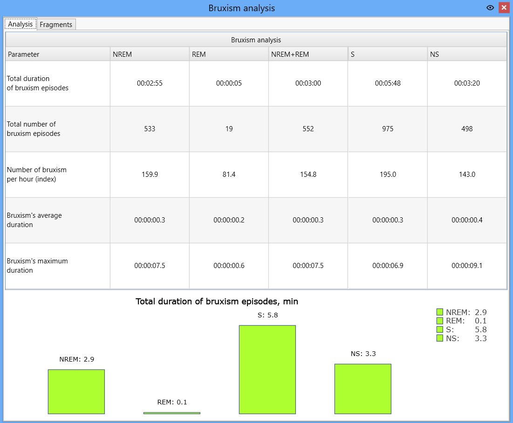
Task: Click the Parameter column header
Action: coord(58,54)
